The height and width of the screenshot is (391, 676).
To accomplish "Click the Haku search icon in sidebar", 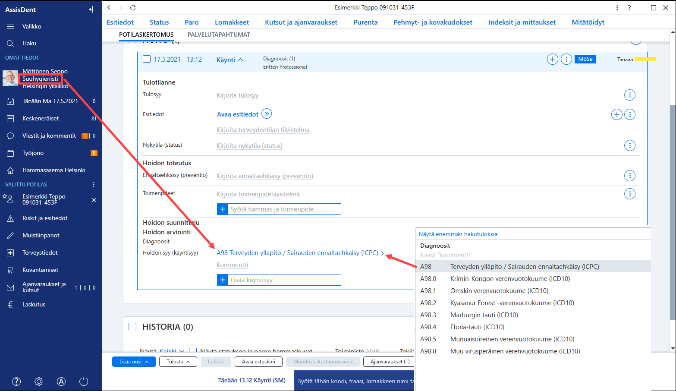I will point(10,44).
